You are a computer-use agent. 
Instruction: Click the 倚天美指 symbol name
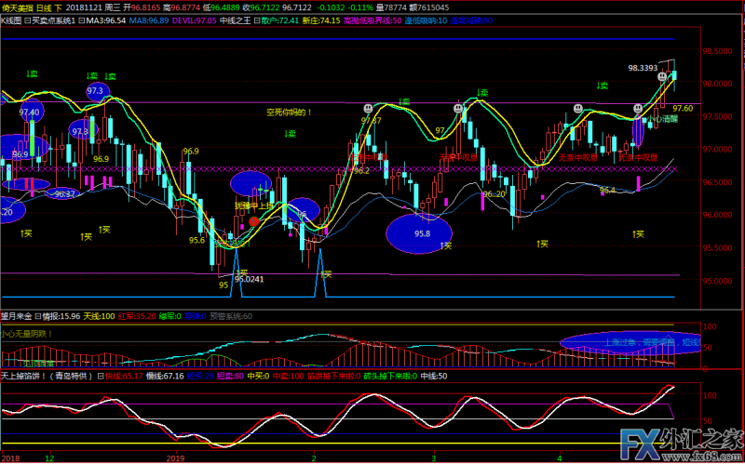17,7
